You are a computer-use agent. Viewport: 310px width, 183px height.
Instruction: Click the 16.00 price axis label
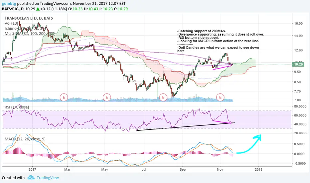click(298, 23)
